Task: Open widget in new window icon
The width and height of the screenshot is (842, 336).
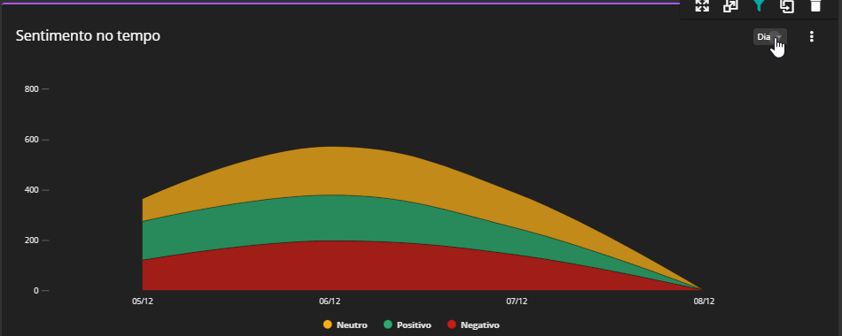Action: [730, 6]
